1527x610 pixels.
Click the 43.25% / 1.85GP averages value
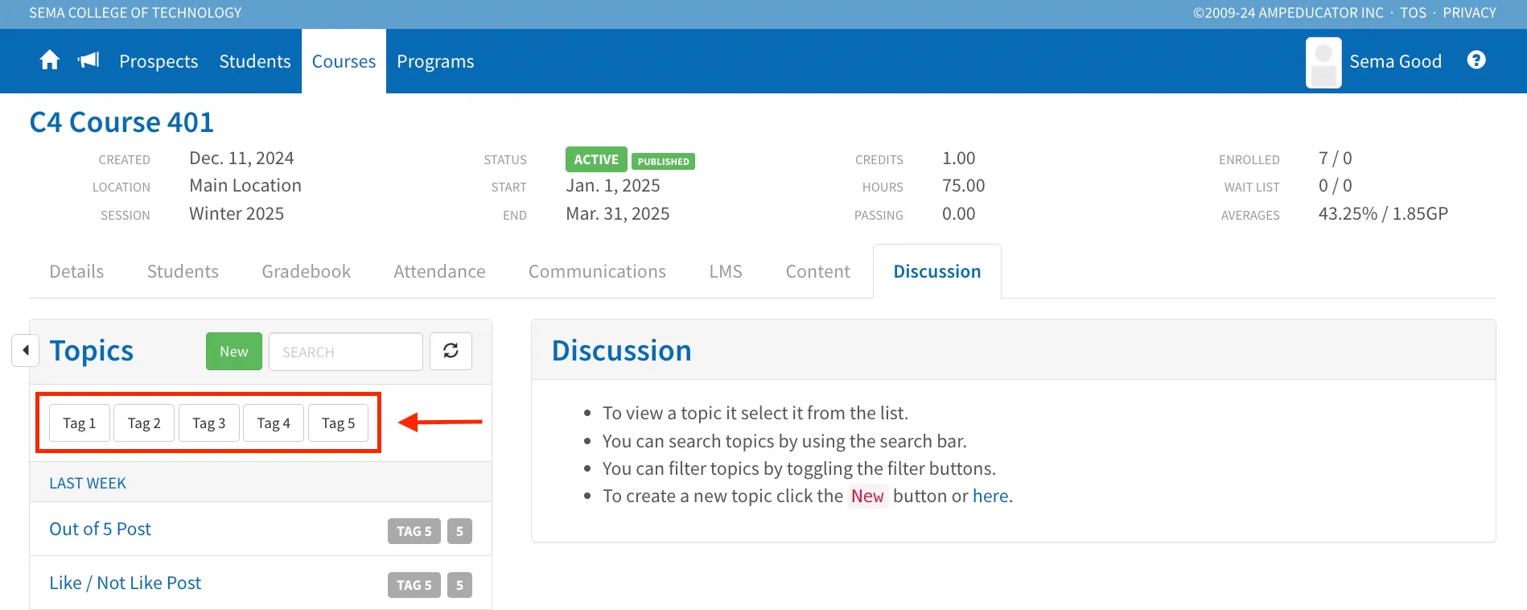[1383, 213]
